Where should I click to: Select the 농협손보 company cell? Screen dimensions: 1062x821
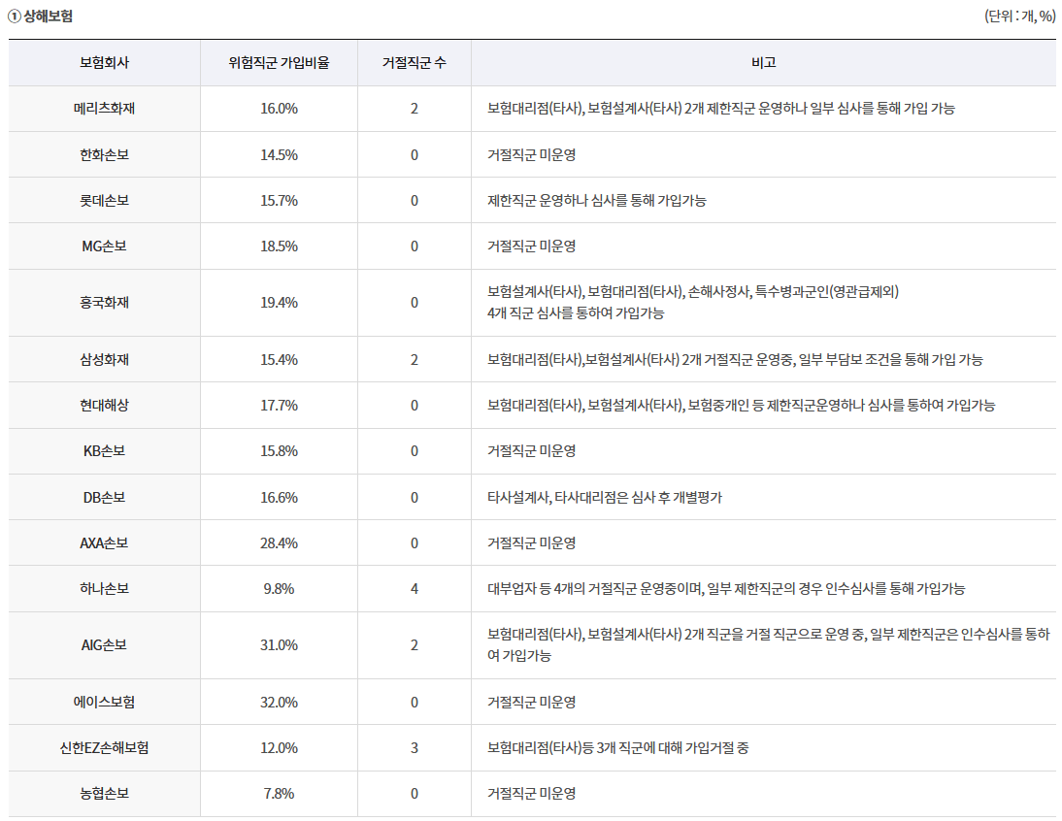click(x=104, y=793)
